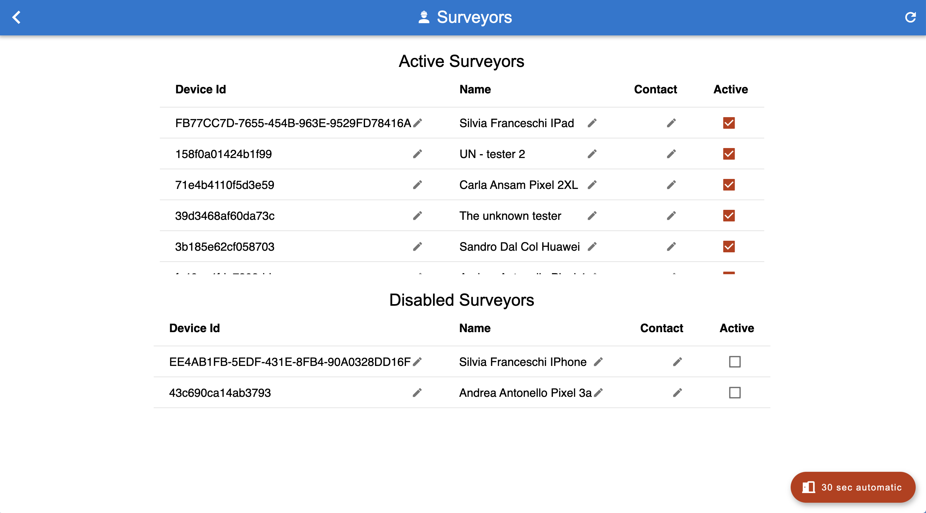The image size is (926, 513).
Task: Edit contact for The unknown tester
Action: pos(671,216)
